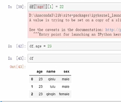Click the number 22 in cell 39
121x102 pixels.
click(62, 7)
